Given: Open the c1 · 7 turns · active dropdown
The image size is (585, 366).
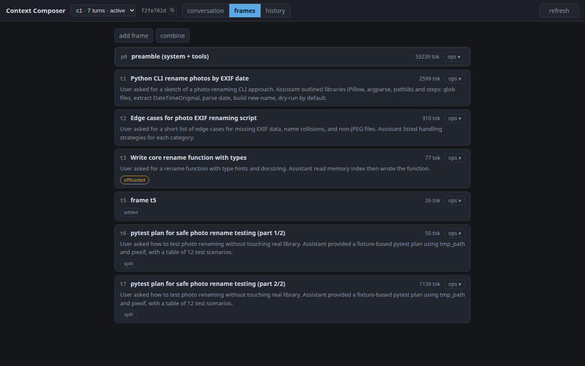Looking at the screenshot, I should click(103, 11).
